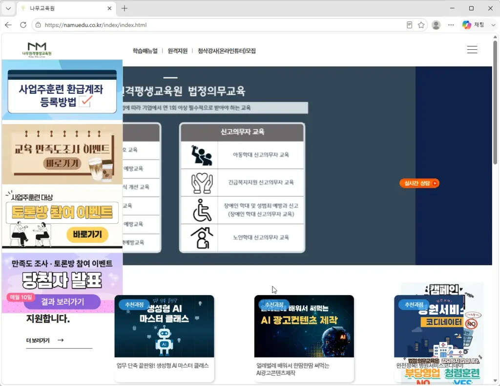Open the hamburger menu icon

(472, 50)
